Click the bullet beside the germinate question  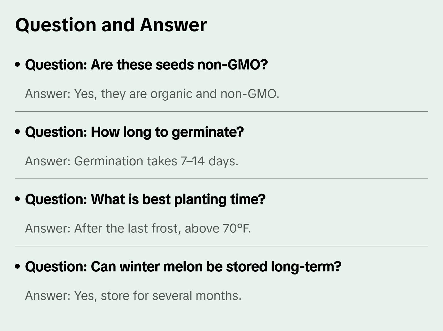(18, 132)
